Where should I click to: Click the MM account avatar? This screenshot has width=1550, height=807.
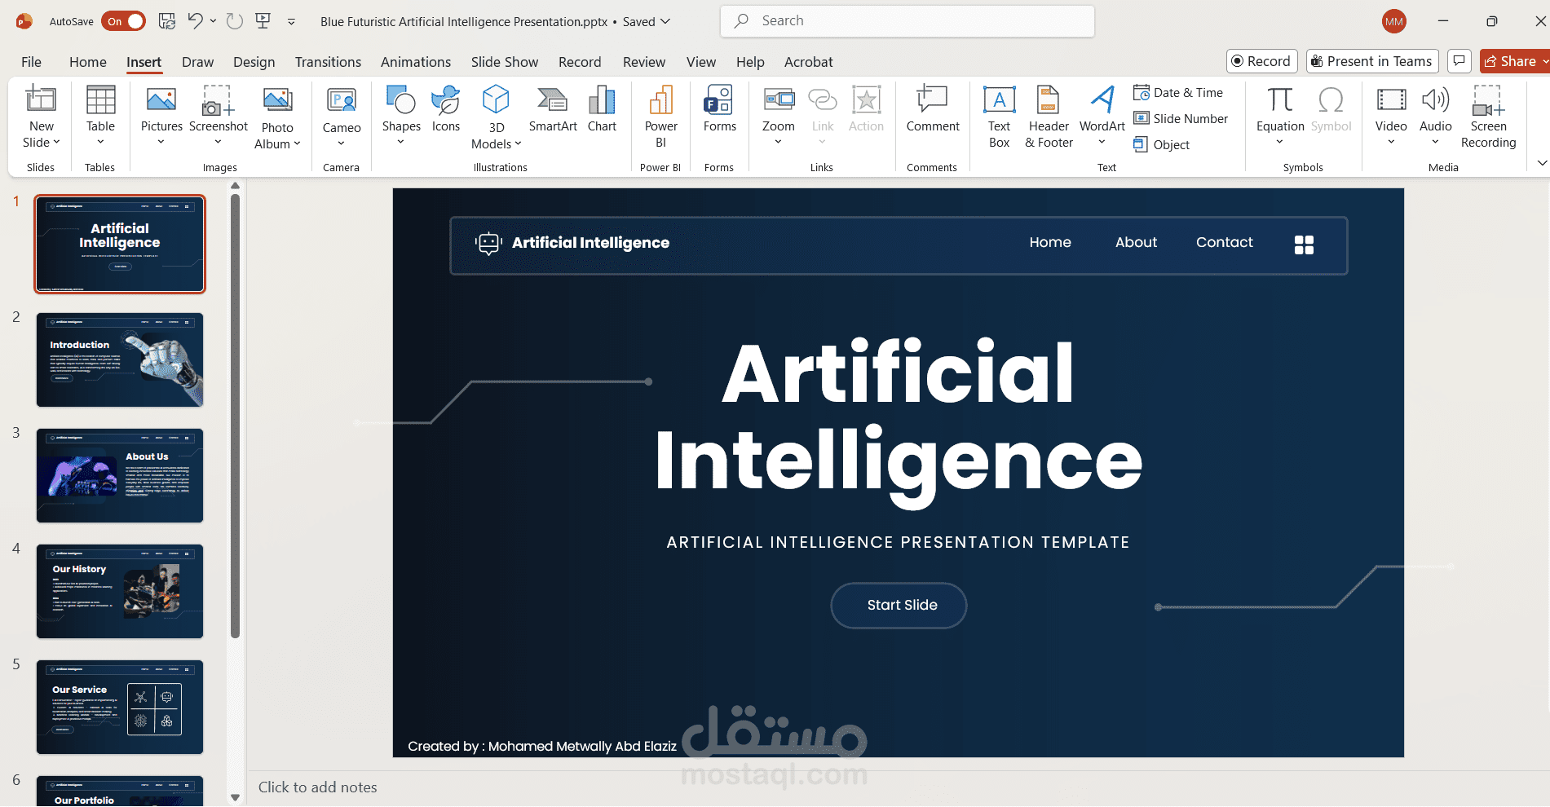[x=1394, y=21]
